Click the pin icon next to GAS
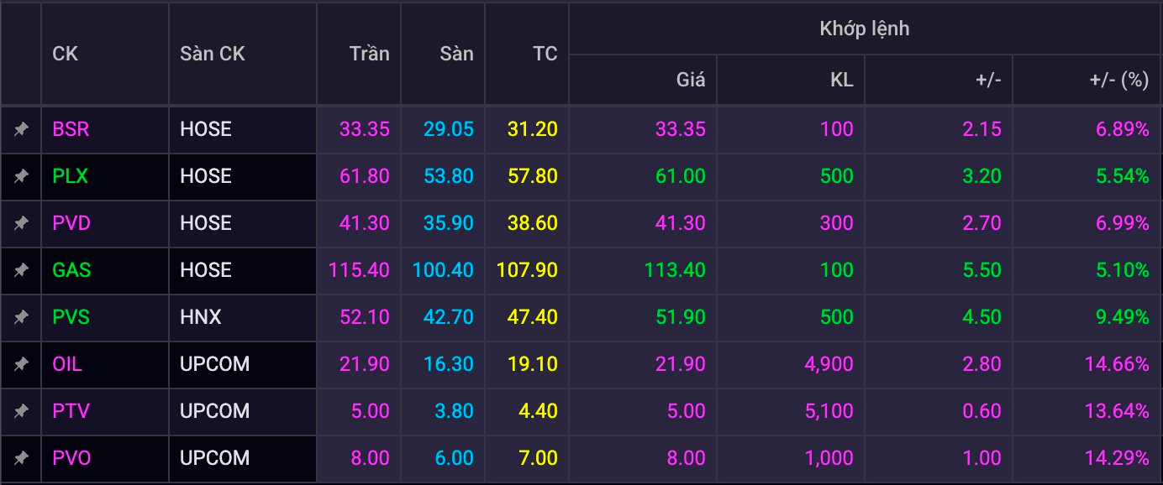 click(x=21, y=270)
